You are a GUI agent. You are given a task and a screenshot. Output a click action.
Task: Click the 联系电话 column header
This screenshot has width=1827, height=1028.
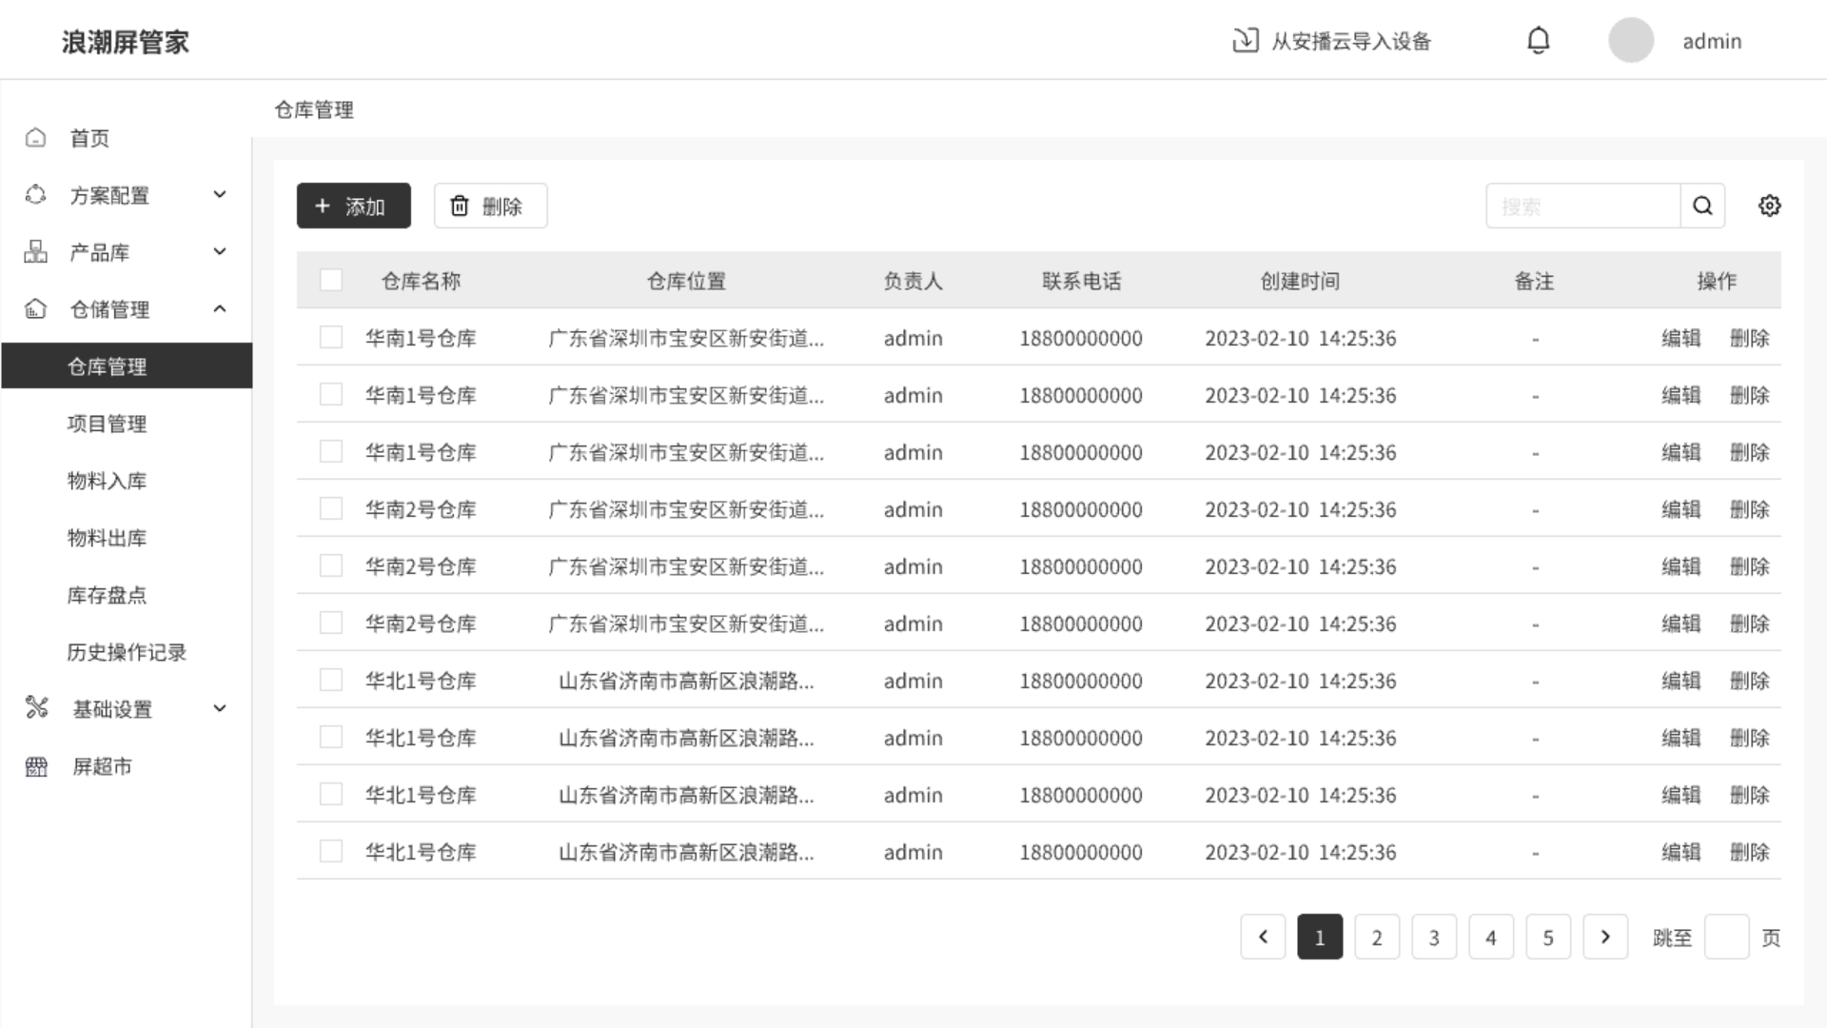1081,281
